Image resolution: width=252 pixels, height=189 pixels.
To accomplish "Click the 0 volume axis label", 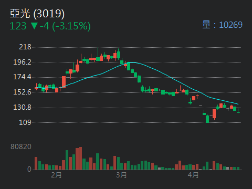I will [x=29, y=169].
